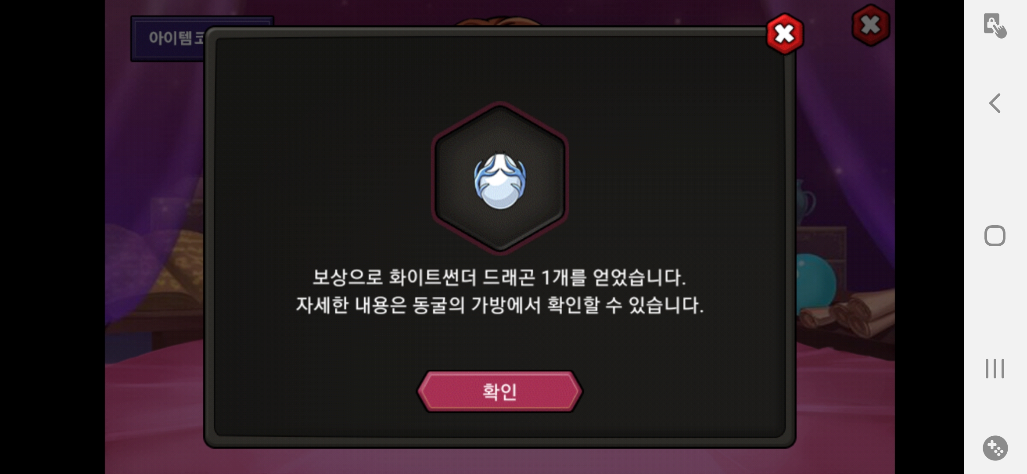Activate the touch lock icon in side bar

click(x=995, y=26)
